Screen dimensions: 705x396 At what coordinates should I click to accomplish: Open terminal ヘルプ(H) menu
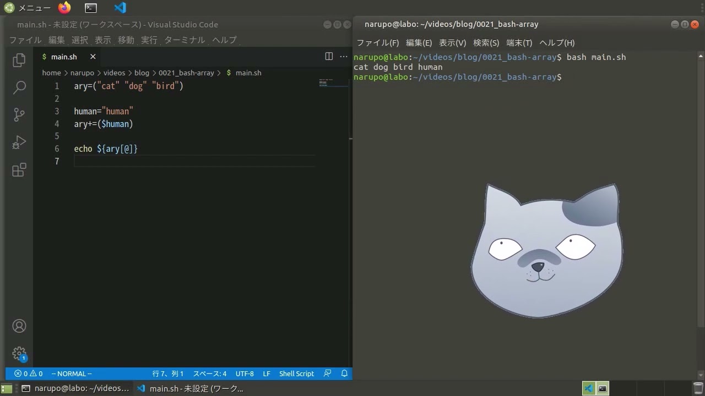[x=557, y=42]
